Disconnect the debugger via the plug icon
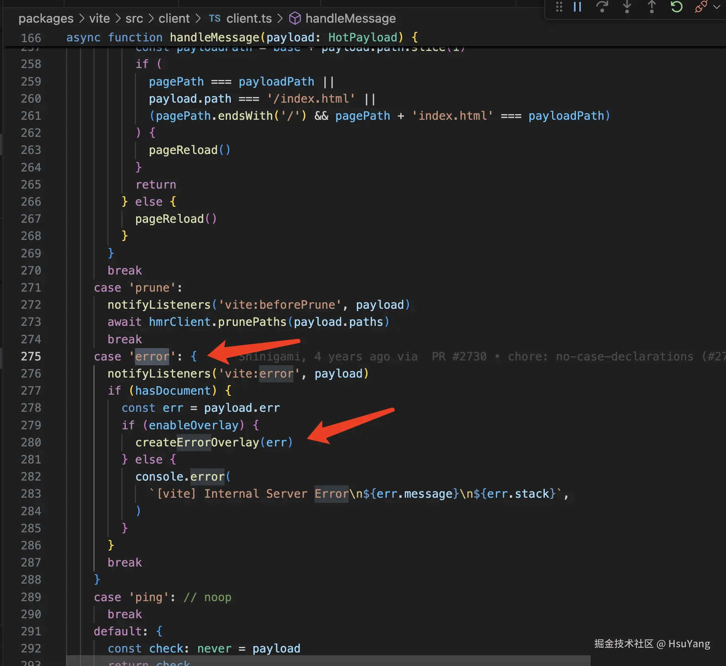Image resolution: width=726 pixels, height=666 pixels. coord(701,7)
